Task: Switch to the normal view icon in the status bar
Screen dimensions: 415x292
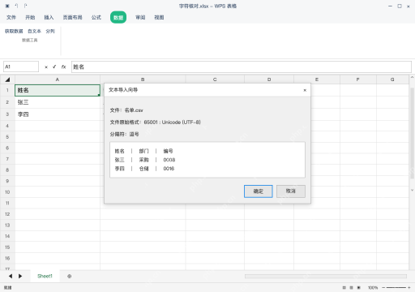Action: [344, 288]
